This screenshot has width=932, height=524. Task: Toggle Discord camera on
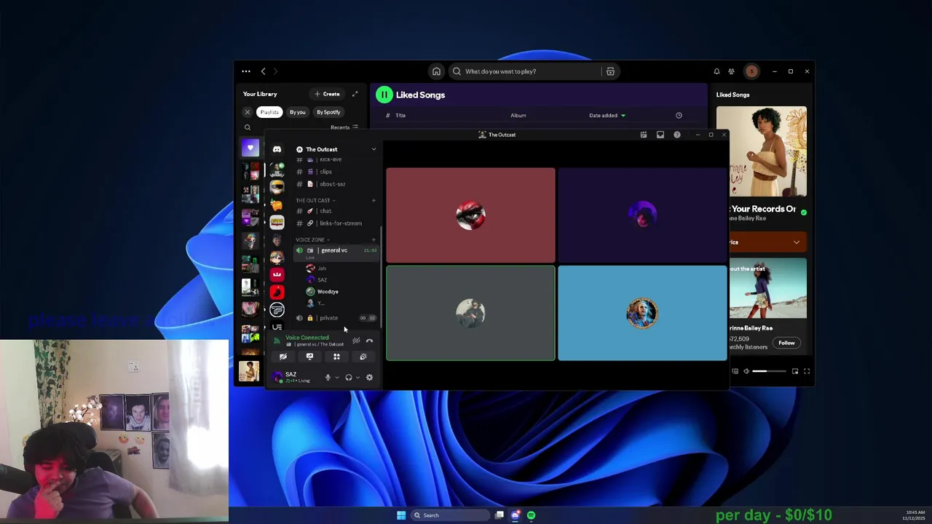click(283, 357)
